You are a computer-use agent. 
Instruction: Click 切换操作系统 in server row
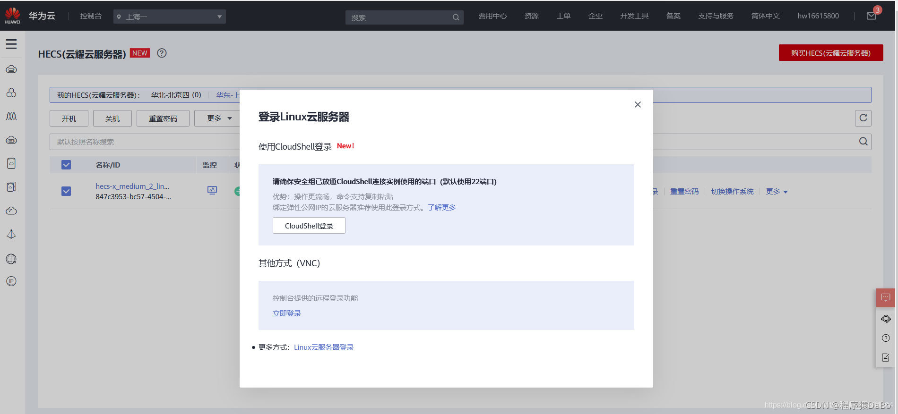(x=732, y=191)
